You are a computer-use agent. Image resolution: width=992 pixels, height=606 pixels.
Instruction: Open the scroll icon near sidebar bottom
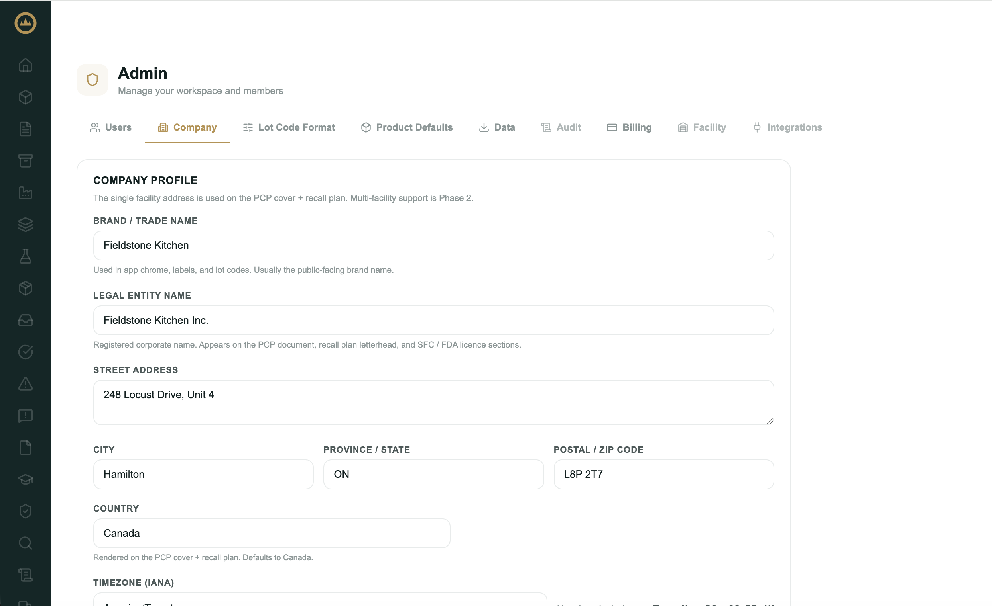click(26, 575)
